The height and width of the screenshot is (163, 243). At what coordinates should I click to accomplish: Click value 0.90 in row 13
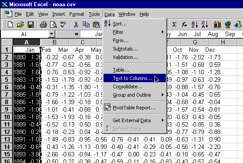(215, 139)
